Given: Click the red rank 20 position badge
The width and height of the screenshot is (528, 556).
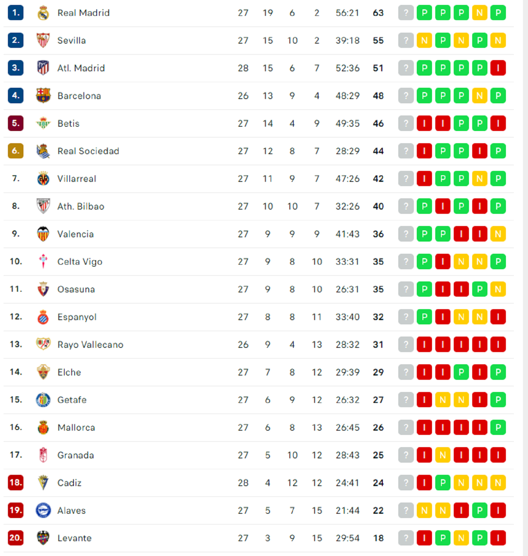Looking at the screenshot, I should click(16, 538).
